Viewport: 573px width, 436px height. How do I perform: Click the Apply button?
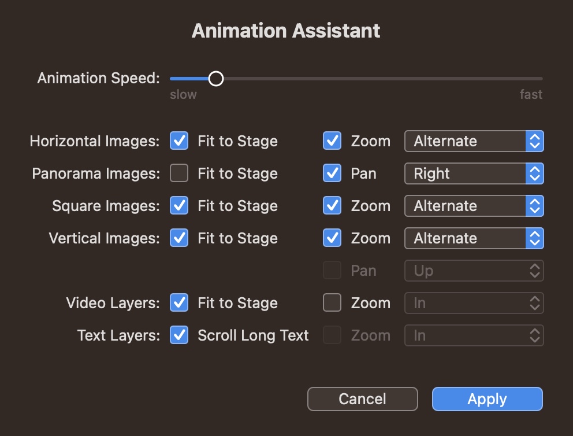487,399
